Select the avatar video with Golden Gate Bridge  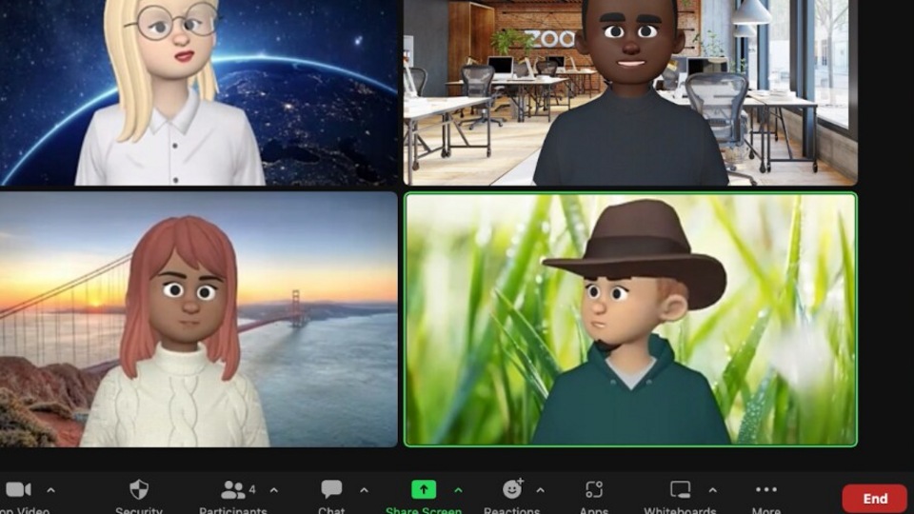199,320
